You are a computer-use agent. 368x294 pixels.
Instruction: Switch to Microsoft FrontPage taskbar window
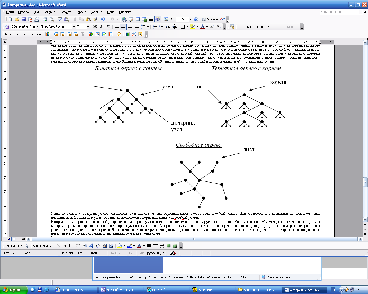120,290
